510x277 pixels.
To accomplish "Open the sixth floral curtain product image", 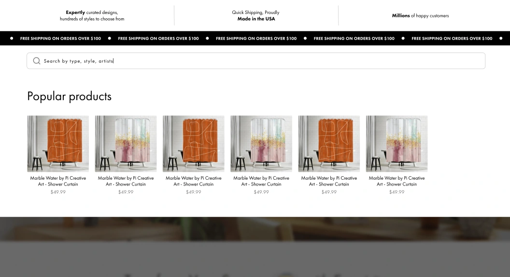I will click(x=397, y=144).
